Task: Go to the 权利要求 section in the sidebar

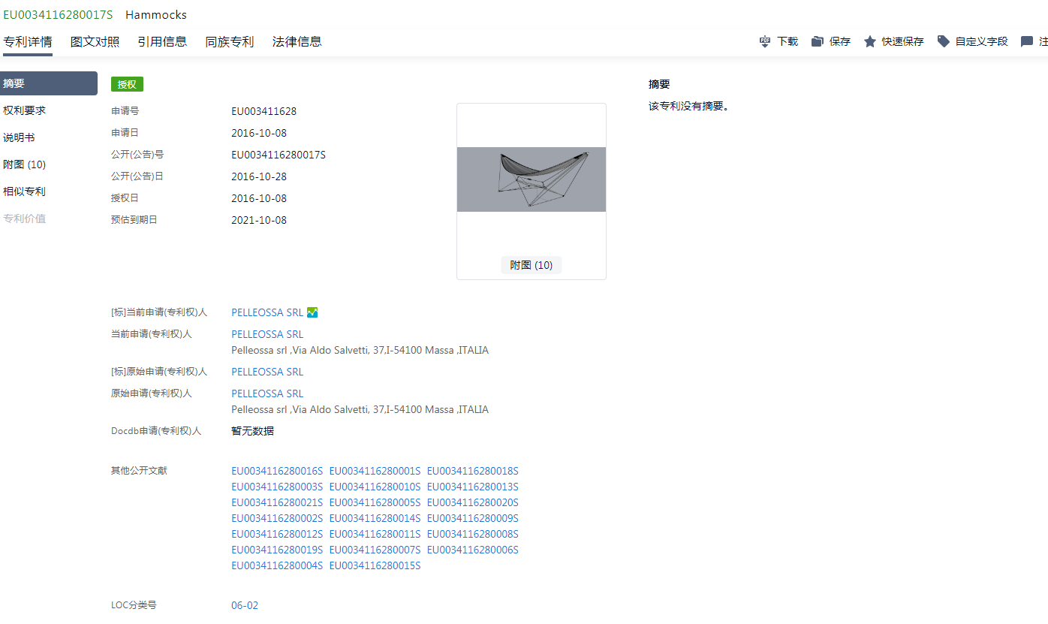Action: pos(24,110)
